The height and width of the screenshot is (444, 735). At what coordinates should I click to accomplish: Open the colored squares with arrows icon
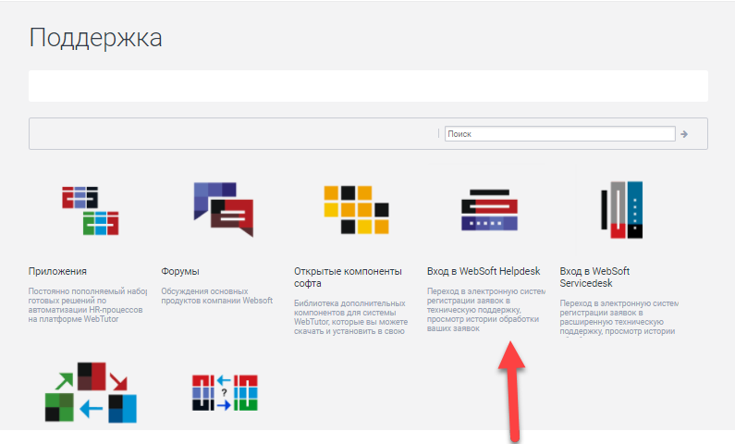[91, 392]
